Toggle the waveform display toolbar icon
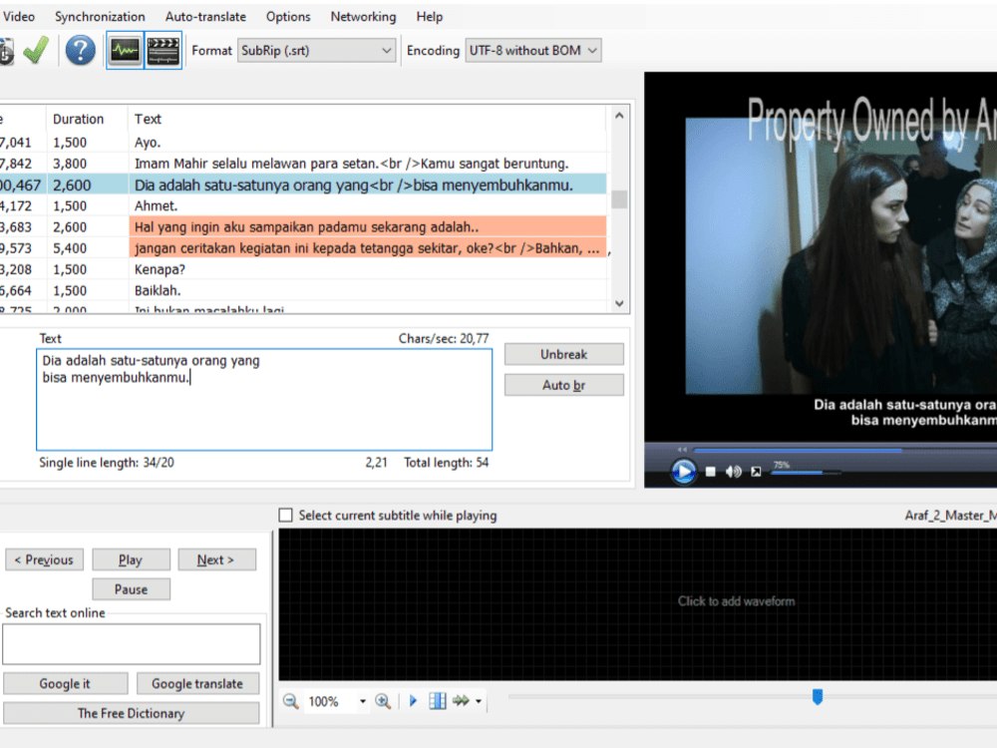The image size is (997, 748). click(125, 50)
